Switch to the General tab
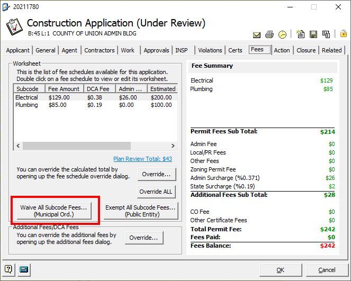 [x=46, y=50]
